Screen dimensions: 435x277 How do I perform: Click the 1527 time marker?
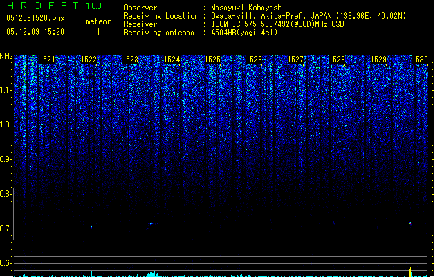(295, 60)
